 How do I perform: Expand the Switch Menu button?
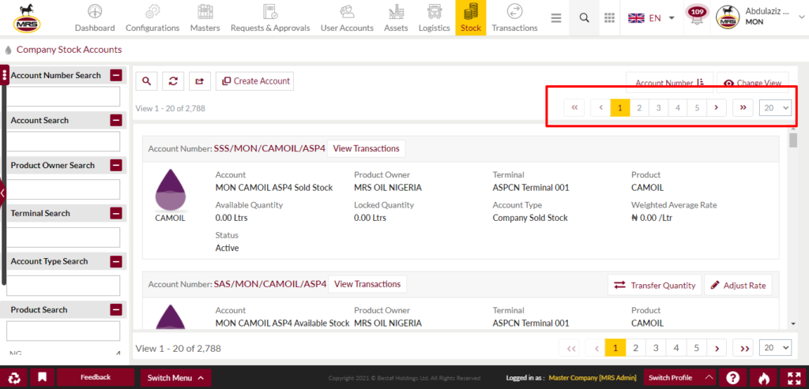[176, 378]
